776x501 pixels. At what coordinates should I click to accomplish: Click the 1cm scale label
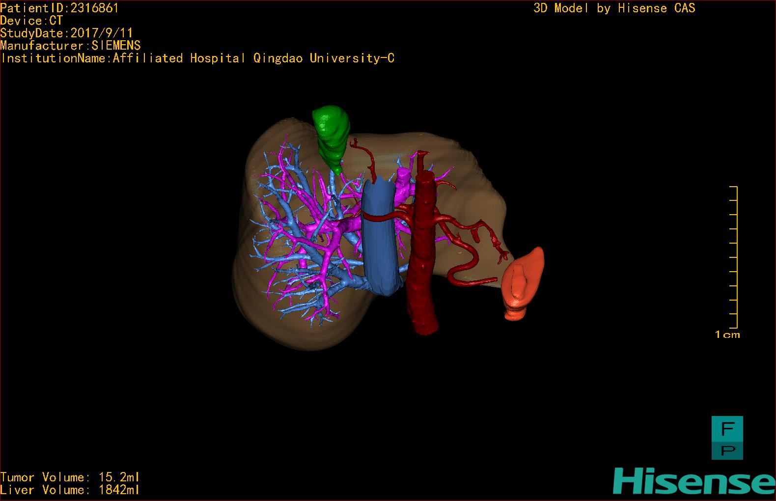[x=727, y=334]
